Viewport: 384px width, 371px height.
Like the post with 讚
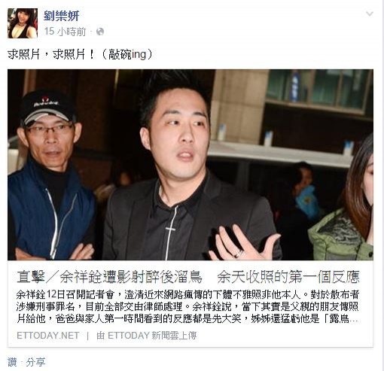tap(12, 362)
